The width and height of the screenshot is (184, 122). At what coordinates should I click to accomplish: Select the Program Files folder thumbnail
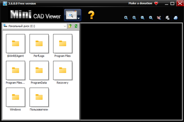click(63, 44)
